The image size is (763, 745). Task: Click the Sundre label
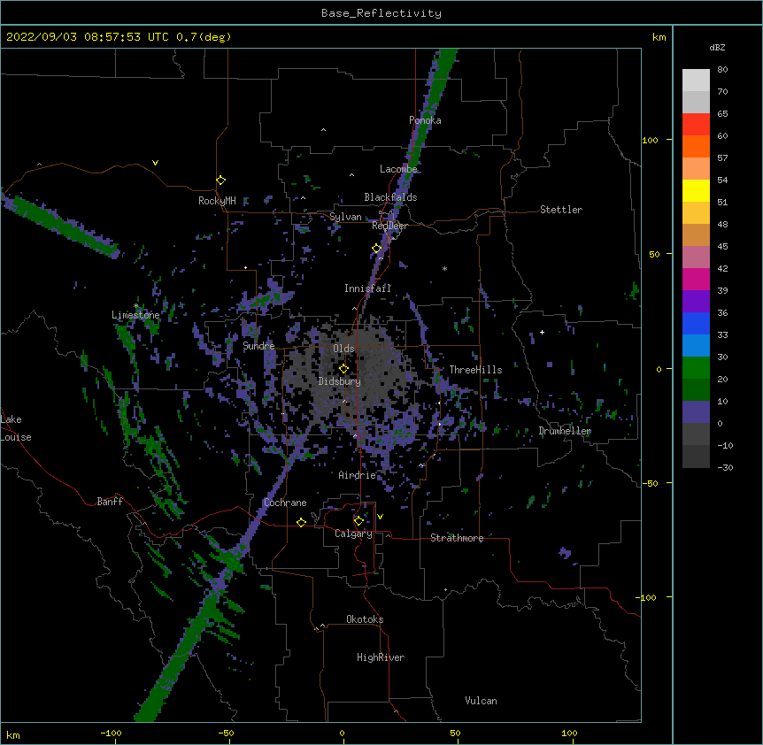[258, 346]
